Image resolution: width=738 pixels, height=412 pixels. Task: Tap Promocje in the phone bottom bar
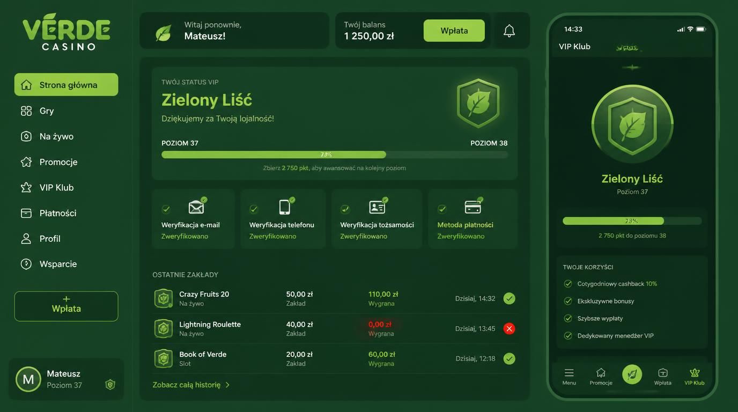[x=601, y=377]
